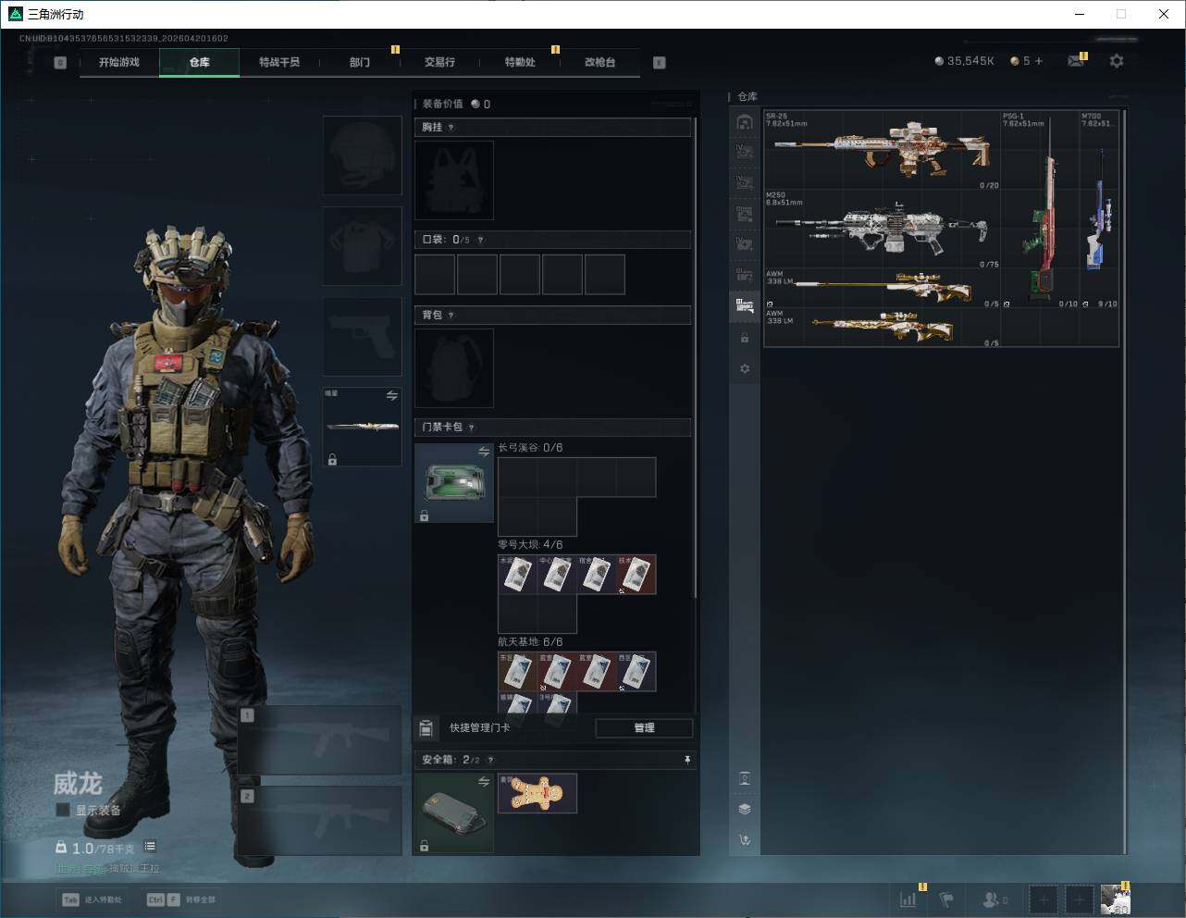Click the help icon next to 背包

click(x=451, y=316)
